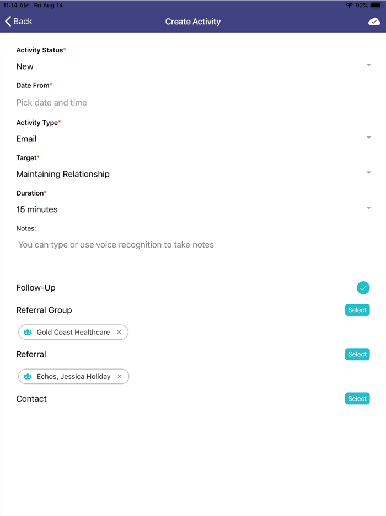Tap the group icon on Echos, Jessica Holiday chip
386x516 pixels.
click(x=29, y=376)
